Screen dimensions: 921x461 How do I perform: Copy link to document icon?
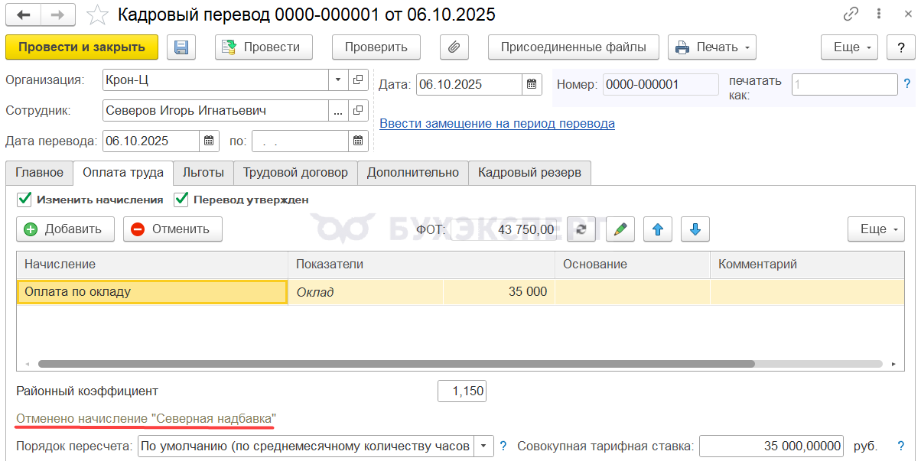pyautogui.click(x=851, y=14)
